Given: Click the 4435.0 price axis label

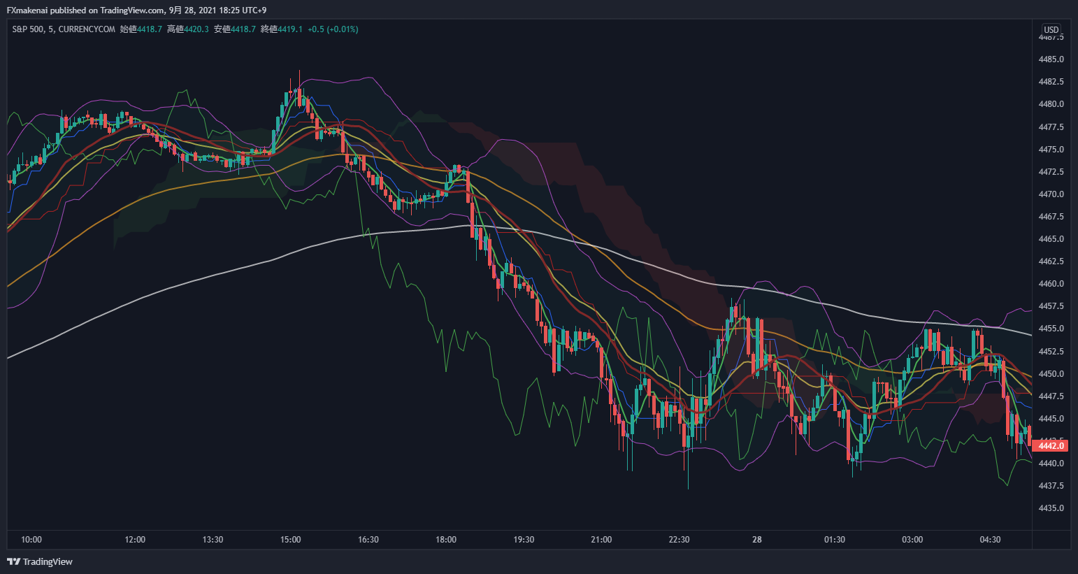Looking at the screenshot, I should 1051,508.
